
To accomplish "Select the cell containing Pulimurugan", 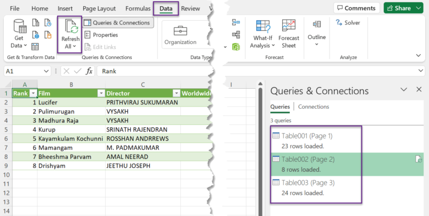I will (x=71, y=112).
